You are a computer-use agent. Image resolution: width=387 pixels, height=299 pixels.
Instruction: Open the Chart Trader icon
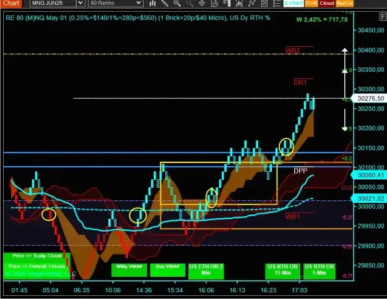227,3
